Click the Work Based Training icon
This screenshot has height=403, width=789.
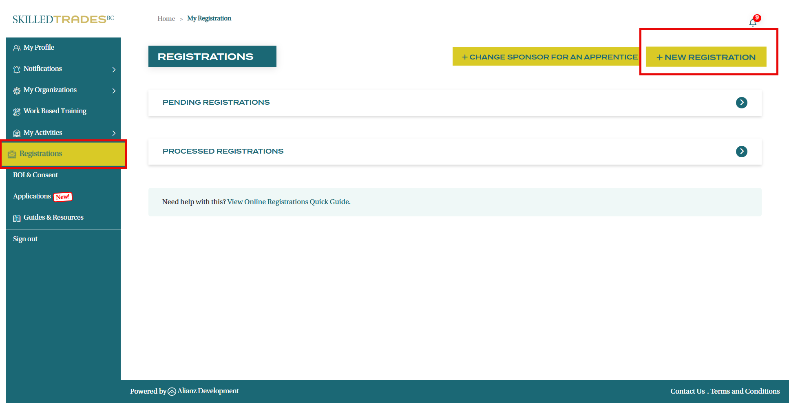17,112
